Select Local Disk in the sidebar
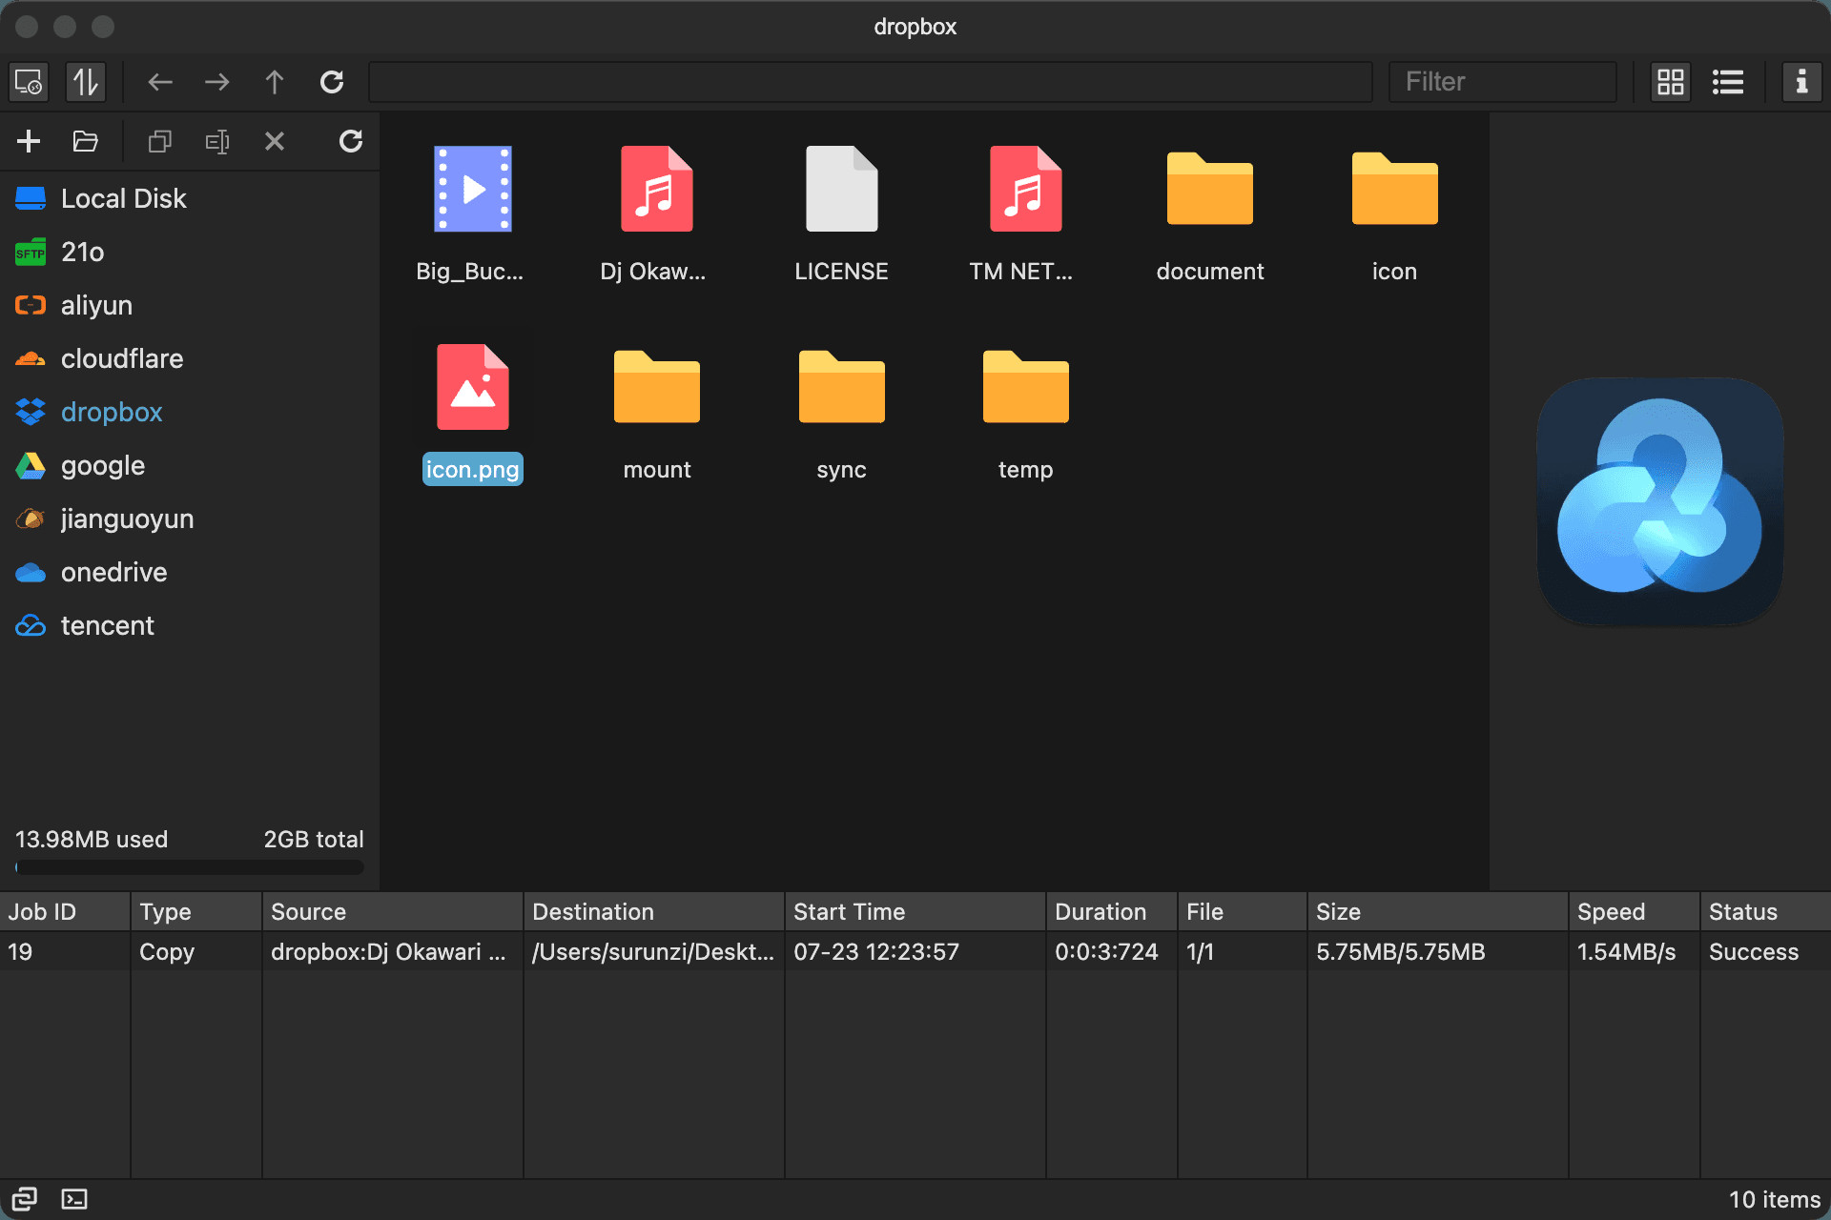The width and height of the screenshot is (1831, 1220). [x=123, y=199]
